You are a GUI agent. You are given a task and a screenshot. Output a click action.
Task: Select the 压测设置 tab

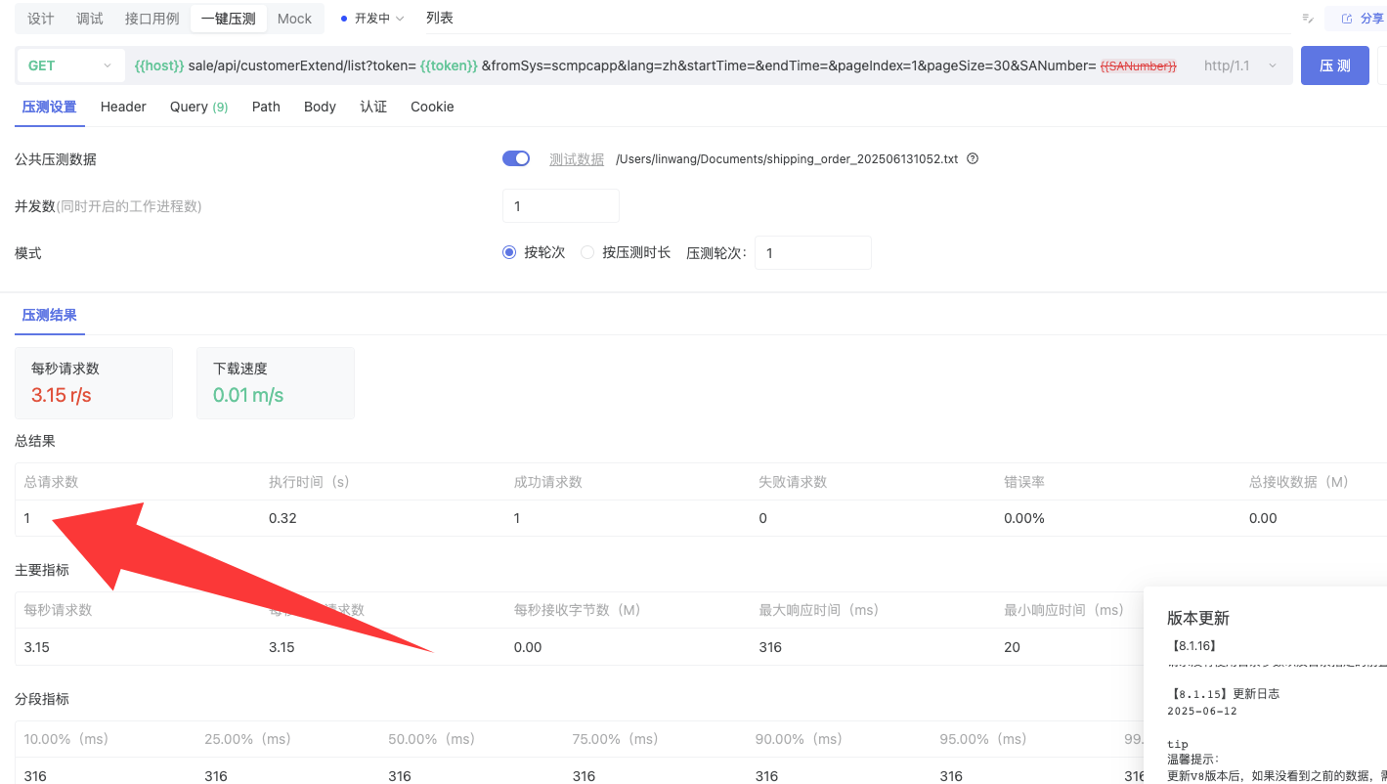pyautogui.click(x=49, y=107)
